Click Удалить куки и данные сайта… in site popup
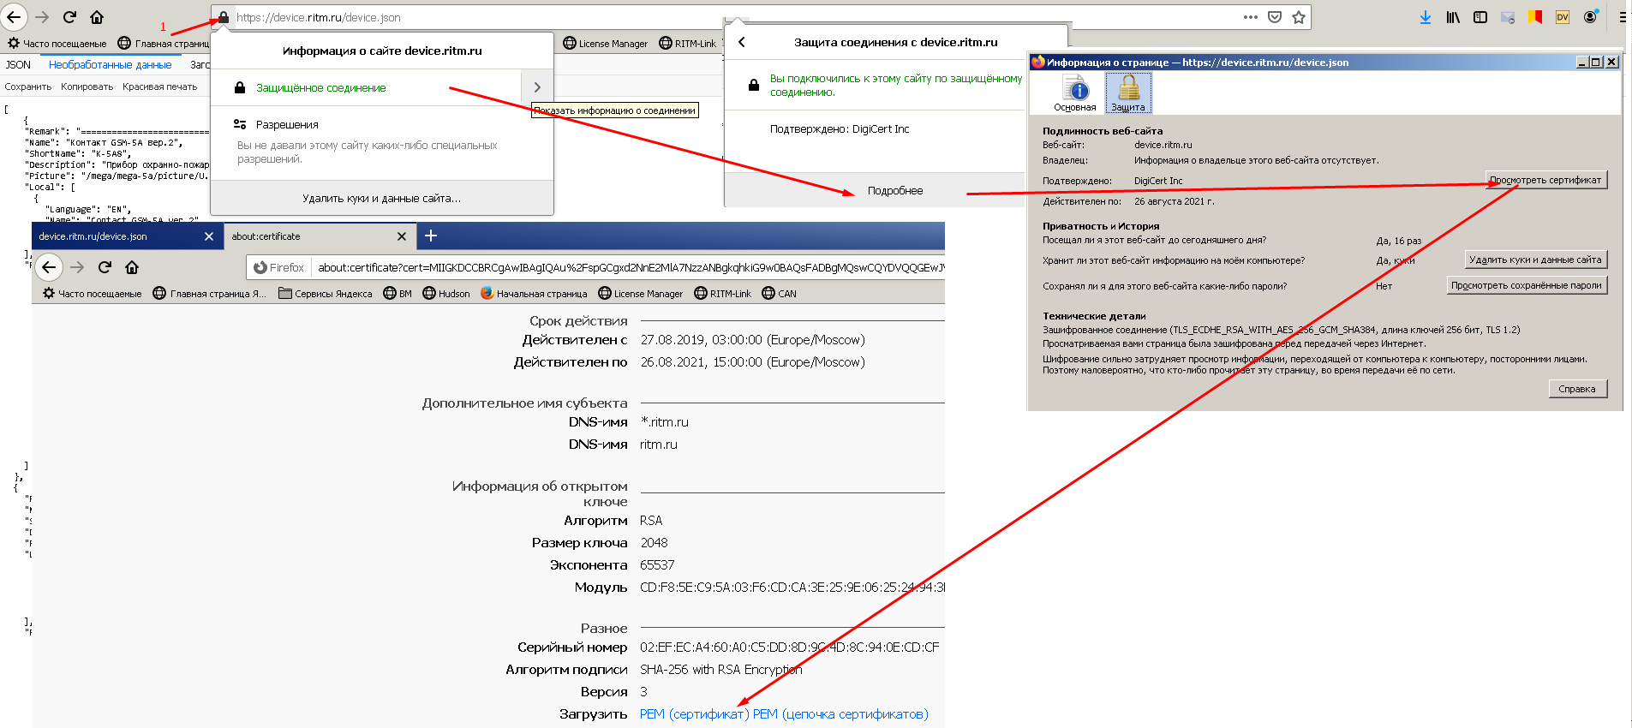This screenshot has height=728, width=1632. pos(382,198)
